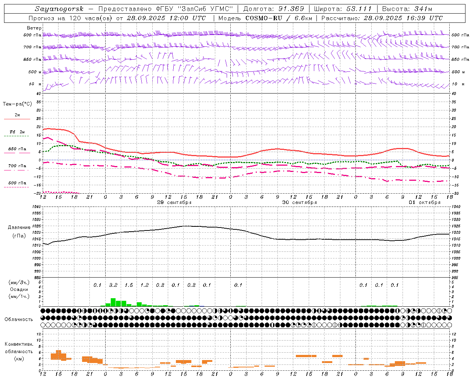Click the '(мм/3ч.)' precipitation unit label
The height and width of the screenshot is (377, 471).
(19, 282)
